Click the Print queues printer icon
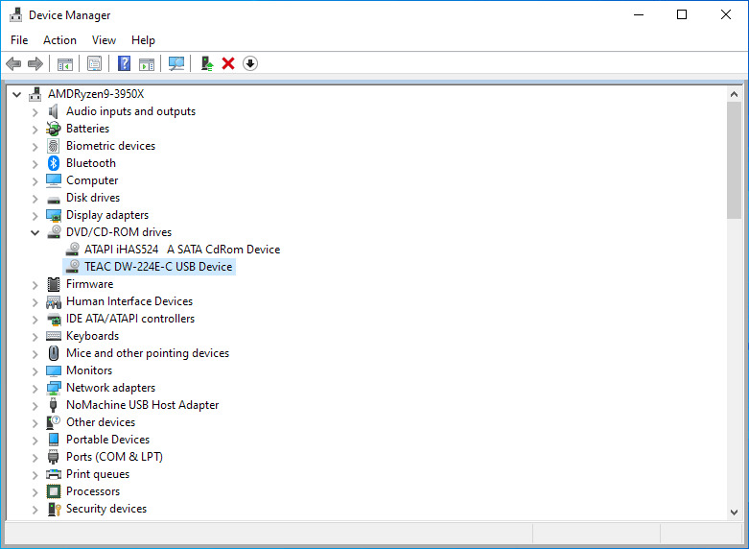Screen dimensions: 749x549 pos(54,474)
